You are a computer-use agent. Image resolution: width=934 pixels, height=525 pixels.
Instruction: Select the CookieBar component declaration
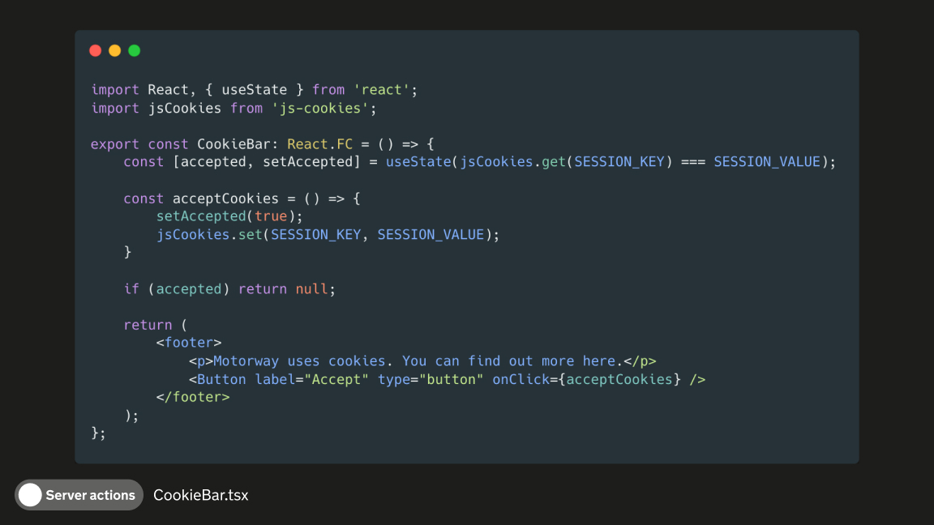[235, 143]
